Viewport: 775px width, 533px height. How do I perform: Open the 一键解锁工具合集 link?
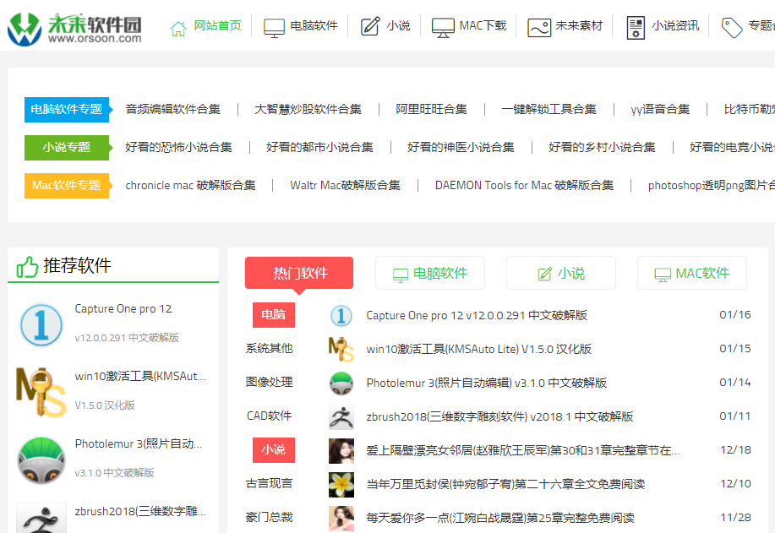tap(549, 109)
